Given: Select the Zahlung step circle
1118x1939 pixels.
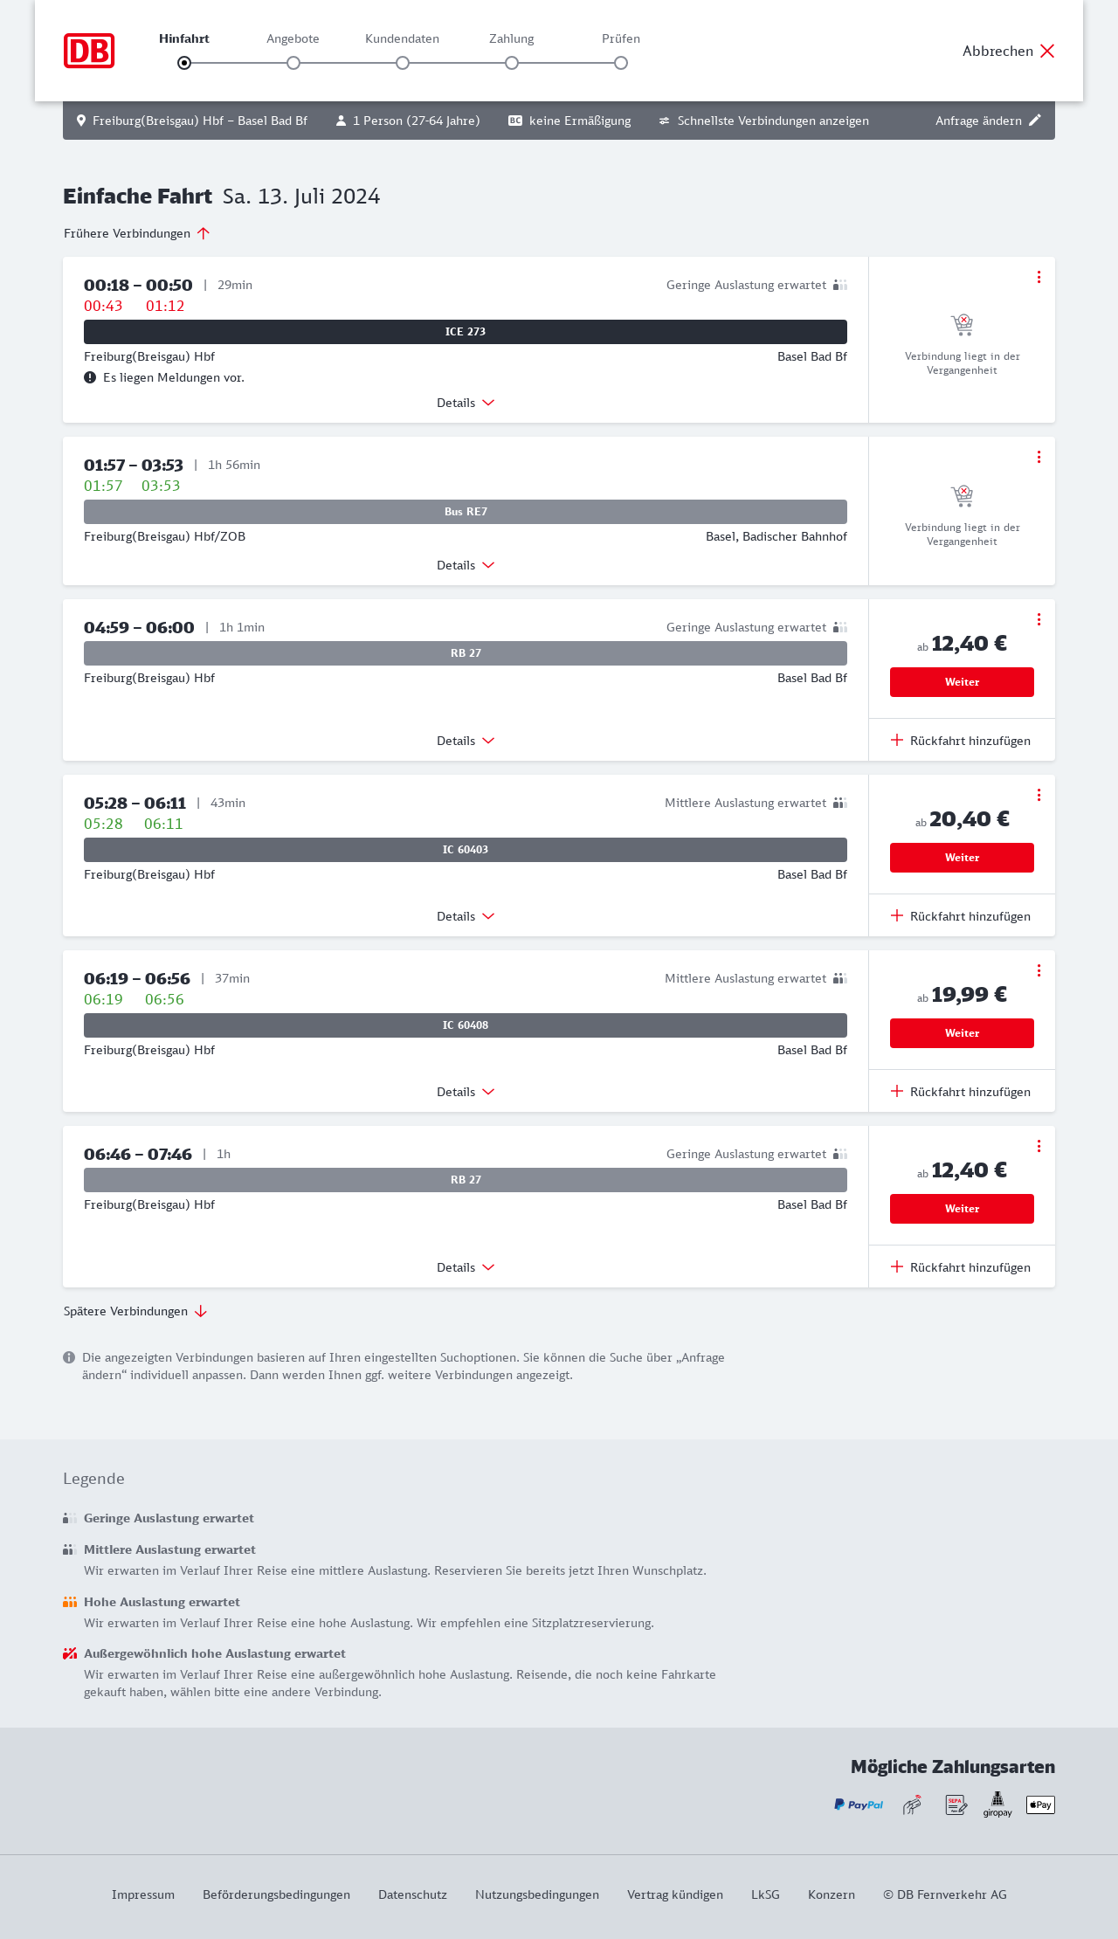Looking at the screenshot, I should (x=512, y=63).
